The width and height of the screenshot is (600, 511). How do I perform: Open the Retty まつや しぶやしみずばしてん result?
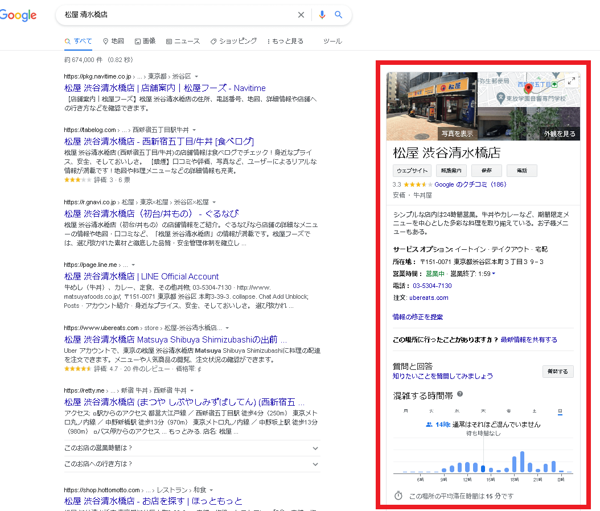[184, 402]
